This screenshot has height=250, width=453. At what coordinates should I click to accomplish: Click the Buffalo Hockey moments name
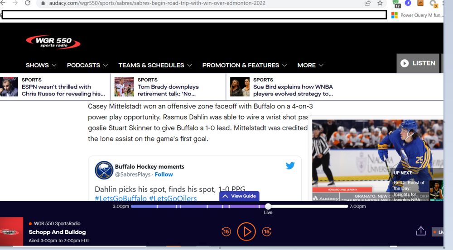[149, 167]
